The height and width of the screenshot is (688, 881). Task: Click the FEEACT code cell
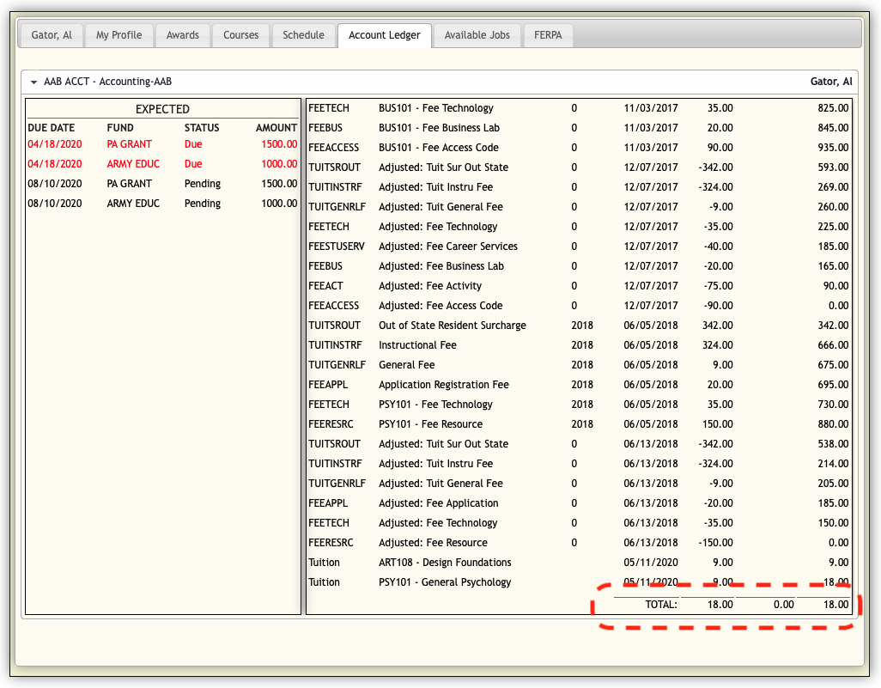click(x=326, y=286)
